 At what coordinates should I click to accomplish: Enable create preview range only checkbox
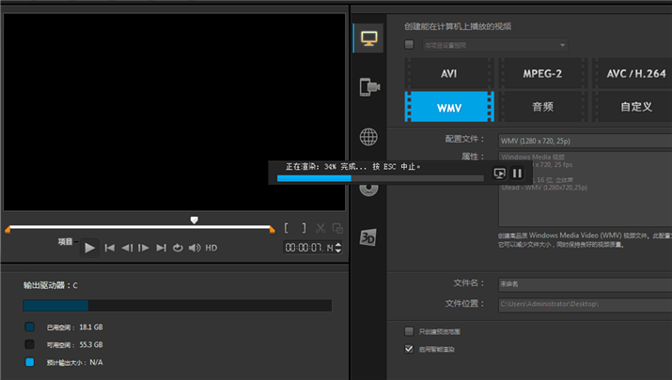pyautogui.click(x=409, y=331)
